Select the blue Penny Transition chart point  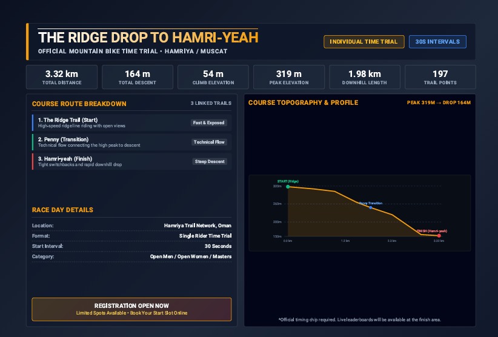[x=371, y=207]
